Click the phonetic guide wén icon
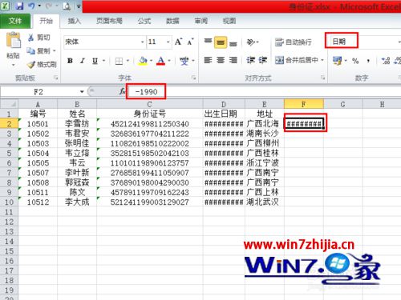 pyautogui.click(x=184, y=61)
